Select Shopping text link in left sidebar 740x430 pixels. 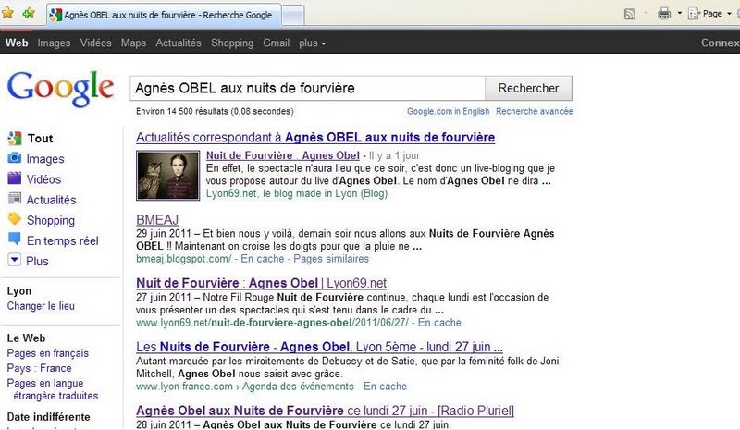(51, 220)
